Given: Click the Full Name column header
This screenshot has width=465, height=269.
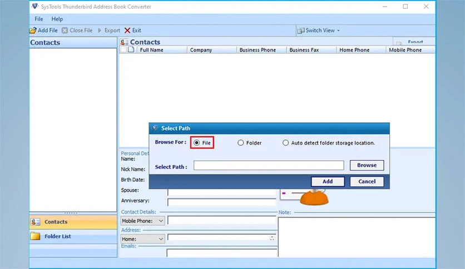Looking at the screenshot, I should coord(162,50).
